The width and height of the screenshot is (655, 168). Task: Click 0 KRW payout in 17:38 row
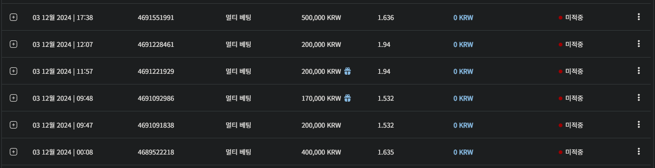pyautogui.click(x=463, y=18)
